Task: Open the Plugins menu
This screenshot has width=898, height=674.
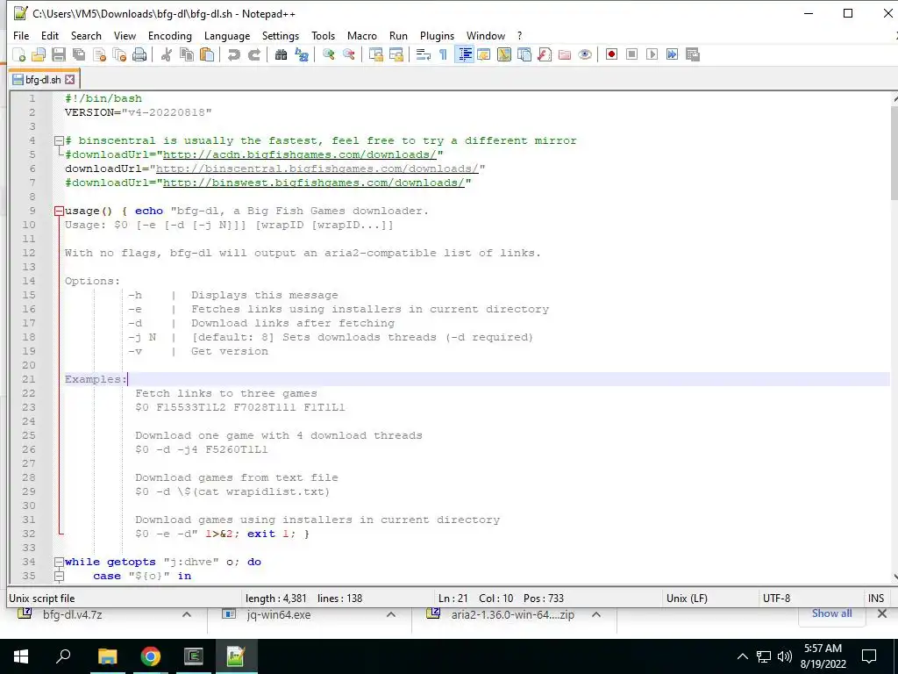Action: (x=437, y=35)
